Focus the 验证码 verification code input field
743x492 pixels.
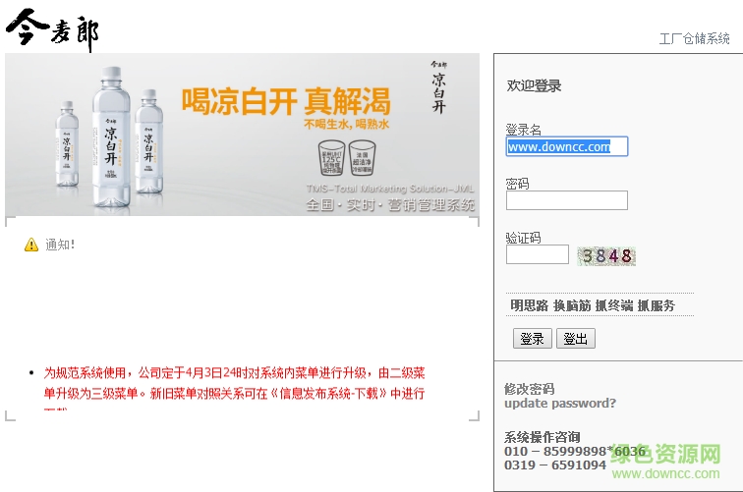(538, 254)
